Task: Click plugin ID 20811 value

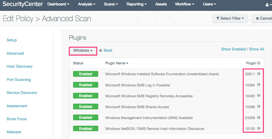Action: click(x=250, y=74)
